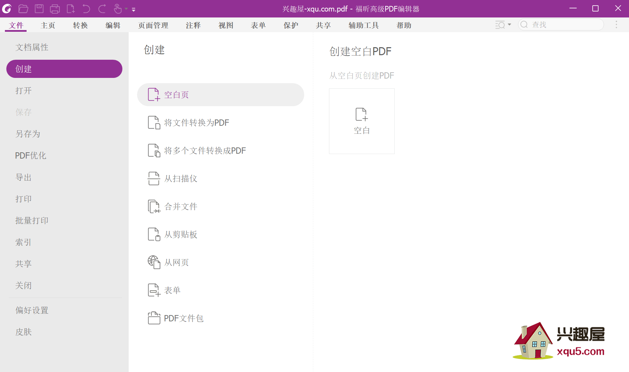Click the Print icon in quick access bar
Image resolution: width=629 pixels, height=372 pixels.
point(55,9)
